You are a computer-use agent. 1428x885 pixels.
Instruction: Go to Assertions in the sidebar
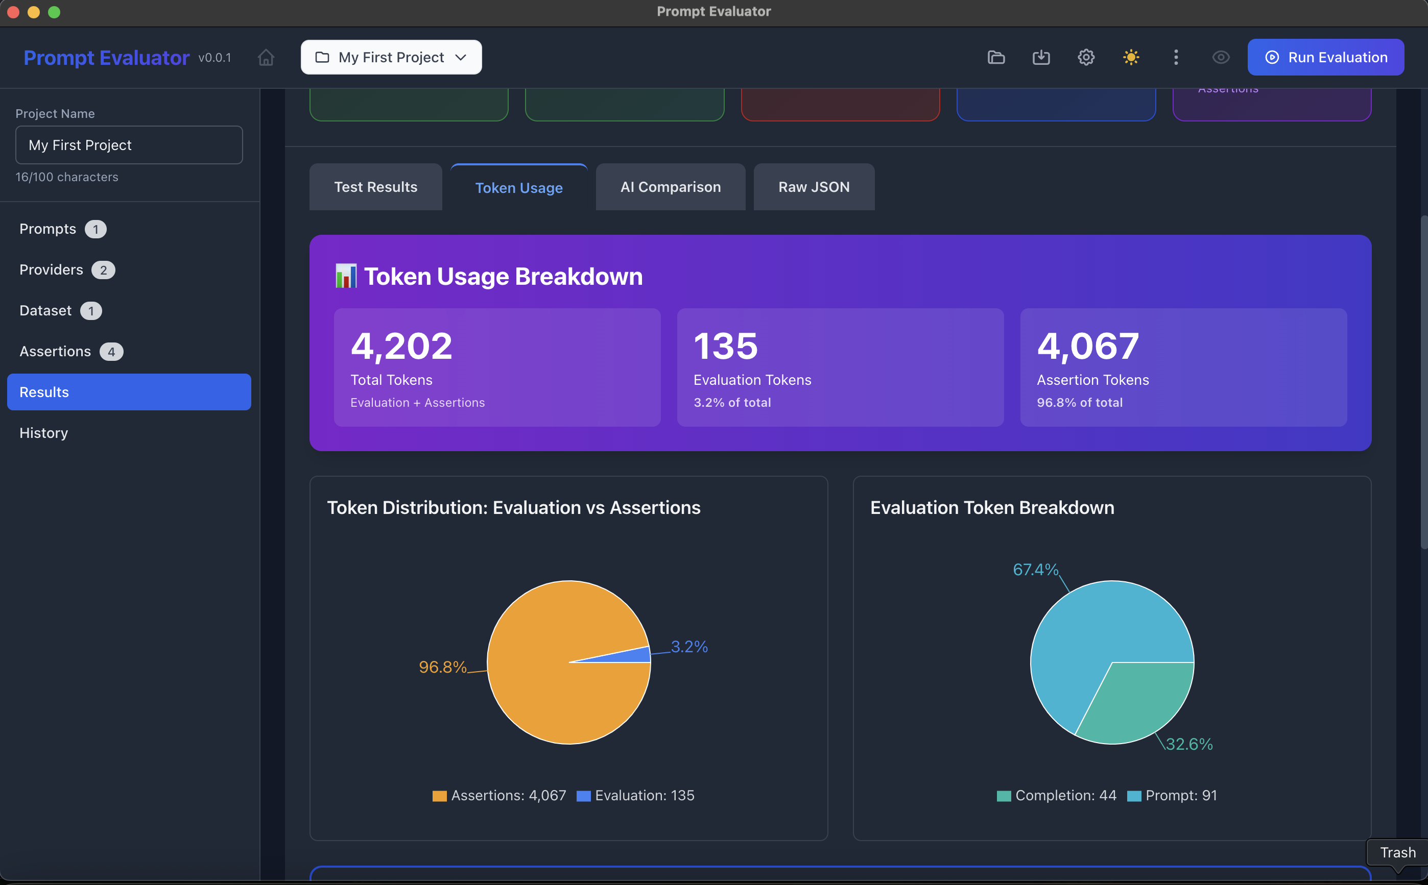[56, 351]
